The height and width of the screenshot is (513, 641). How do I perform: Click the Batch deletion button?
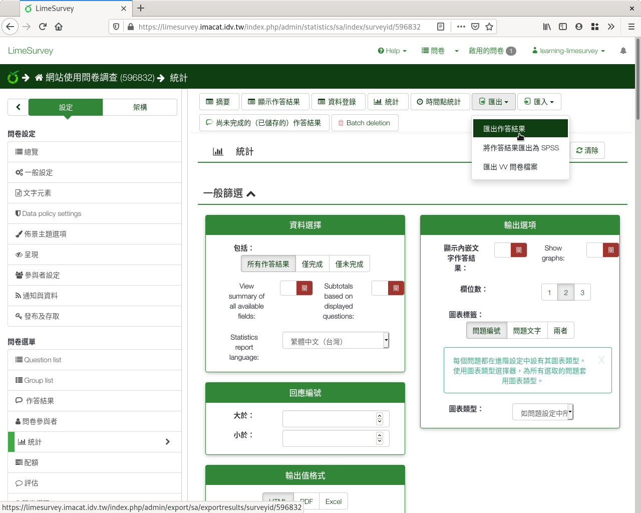[x=365, y=123]
